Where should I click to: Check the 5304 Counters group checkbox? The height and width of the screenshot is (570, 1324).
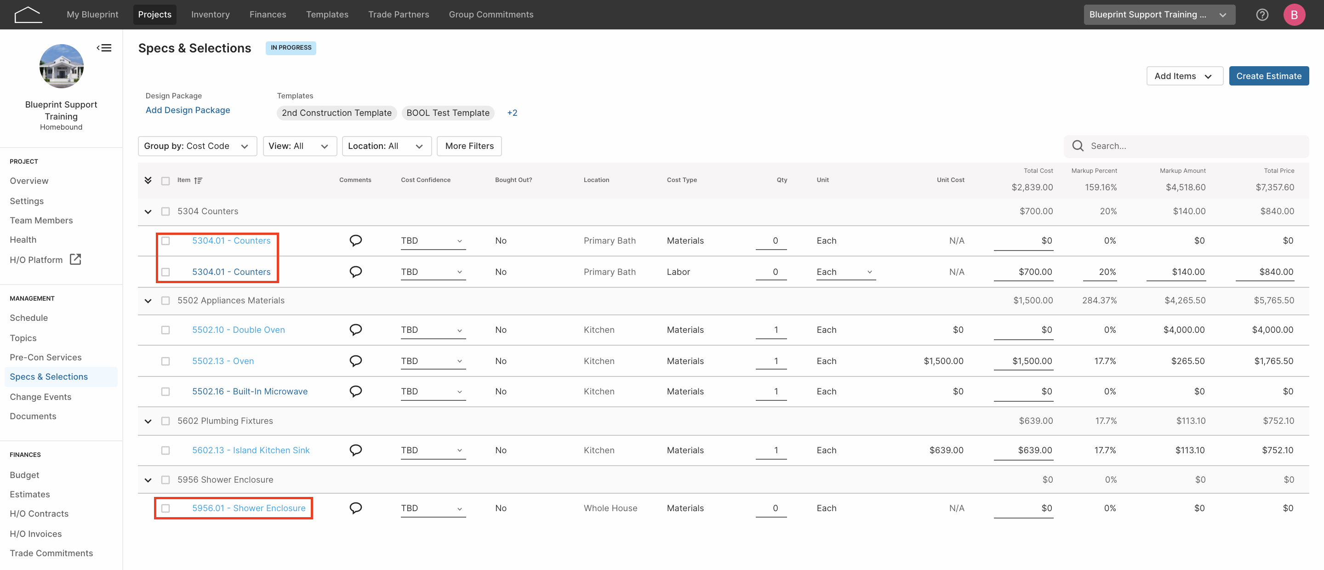pos(165,211)
